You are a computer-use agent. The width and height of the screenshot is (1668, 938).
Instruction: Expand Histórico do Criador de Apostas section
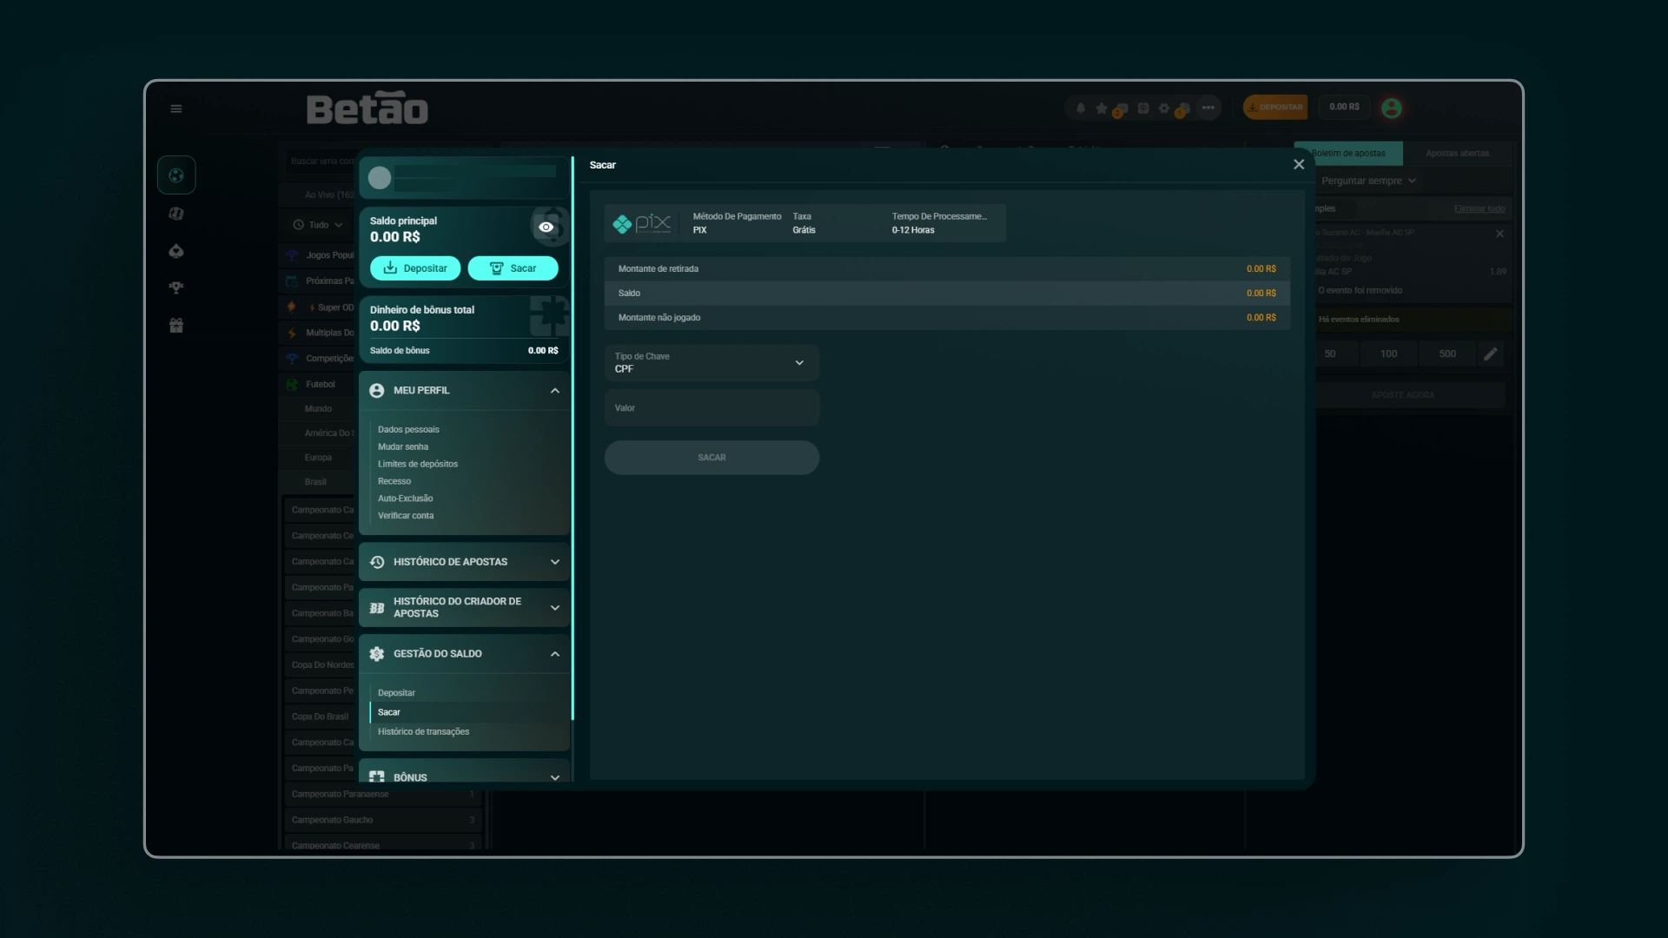555,608
